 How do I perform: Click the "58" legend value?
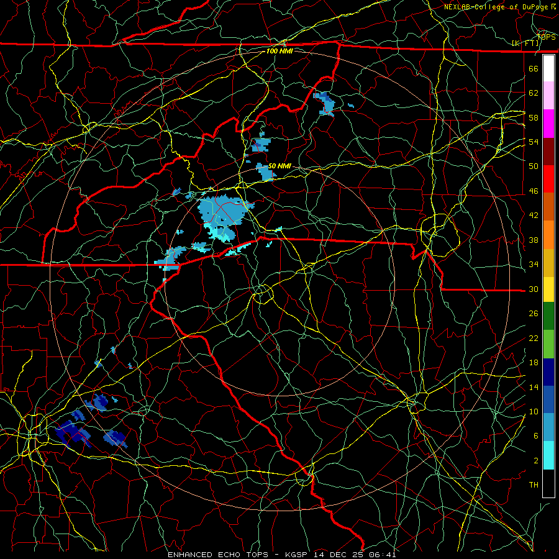point(534,117)
